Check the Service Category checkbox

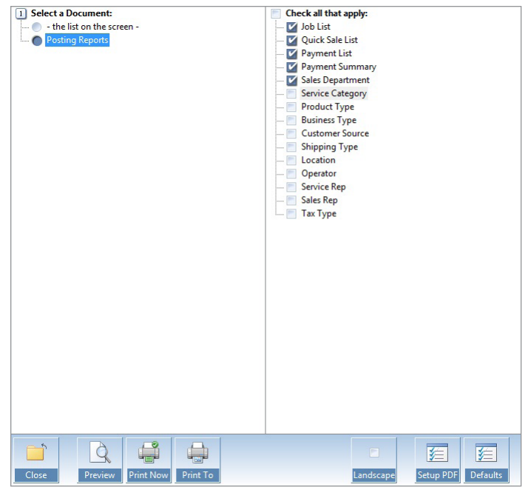click(291, 93)
